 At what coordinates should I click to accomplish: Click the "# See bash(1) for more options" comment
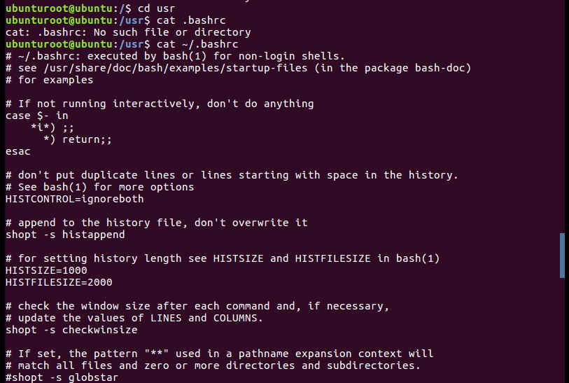[x=99, y=187]
